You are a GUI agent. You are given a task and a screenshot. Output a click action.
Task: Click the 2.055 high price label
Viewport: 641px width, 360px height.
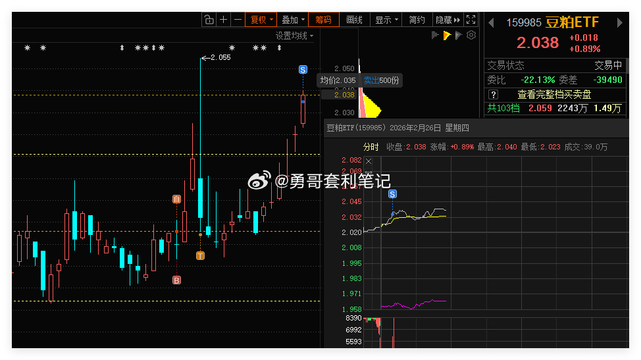[x=220, y=58]
